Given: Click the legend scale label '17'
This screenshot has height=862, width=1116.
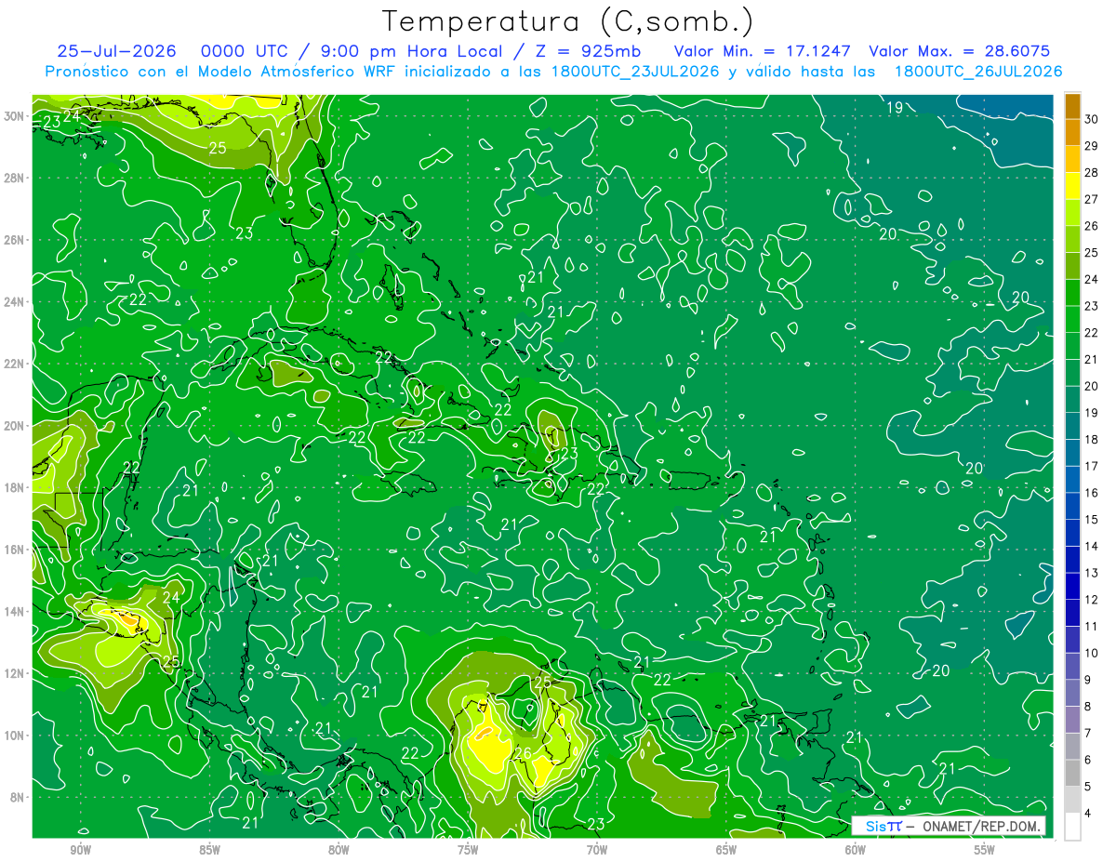Looking at the screenshot, I should (1091, 466).
